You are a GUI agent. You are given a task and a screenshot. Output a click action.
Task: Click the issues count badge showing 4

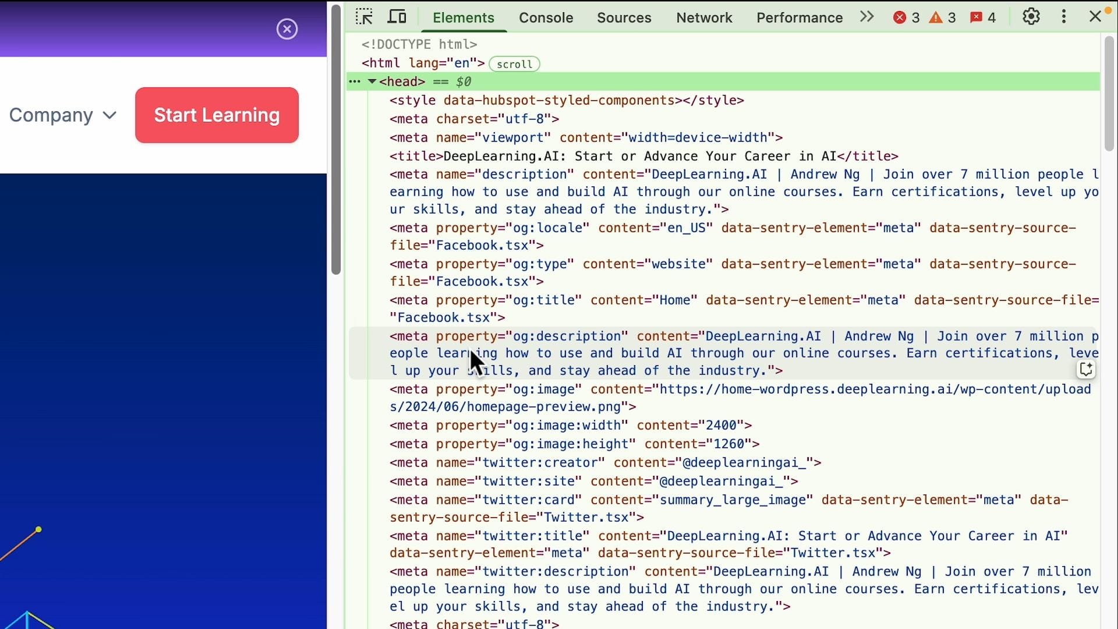(983, 17)
